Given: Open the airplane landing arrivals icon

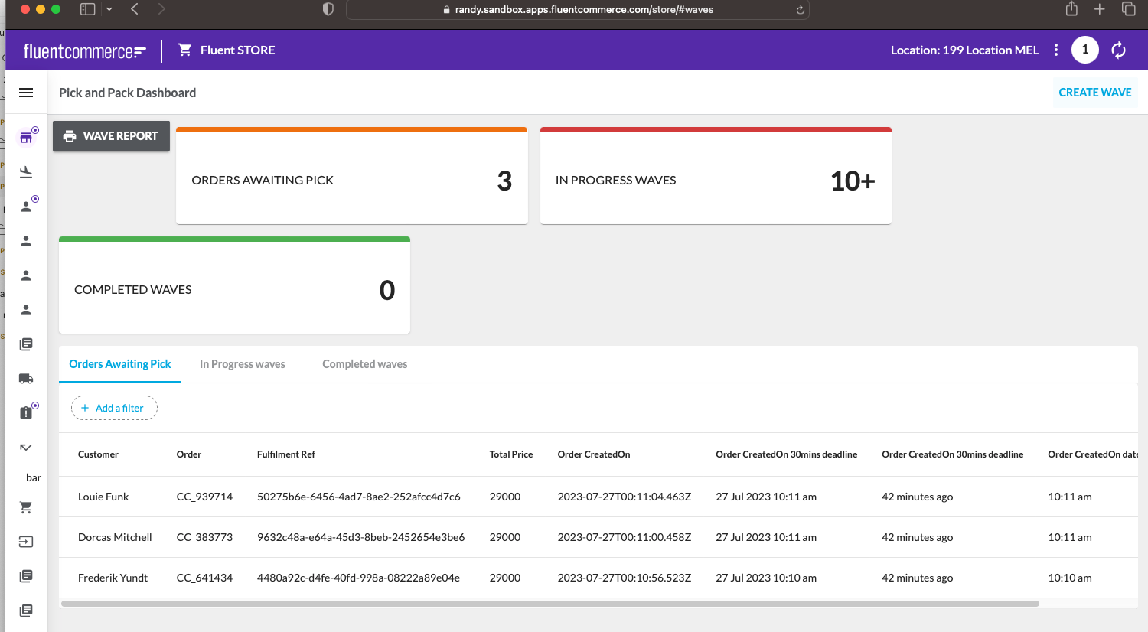Looking at the screenshot, I should (x=26, y=172).
